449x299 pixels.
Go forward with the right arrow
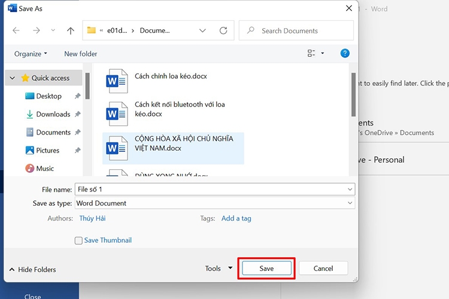(37, 30)
